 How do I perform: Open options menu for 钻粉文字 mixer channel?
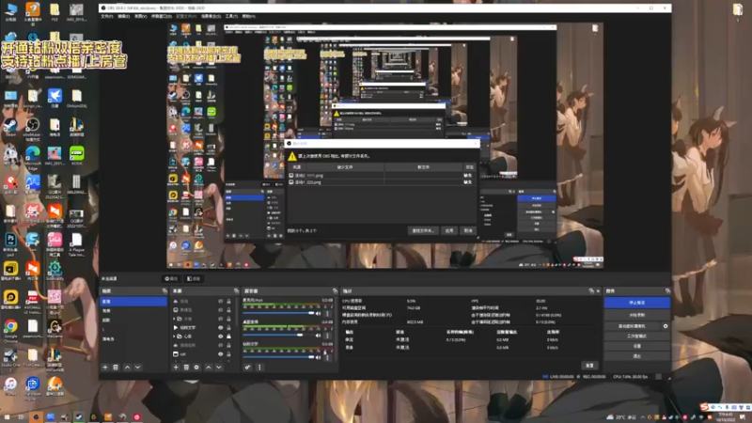328,357
